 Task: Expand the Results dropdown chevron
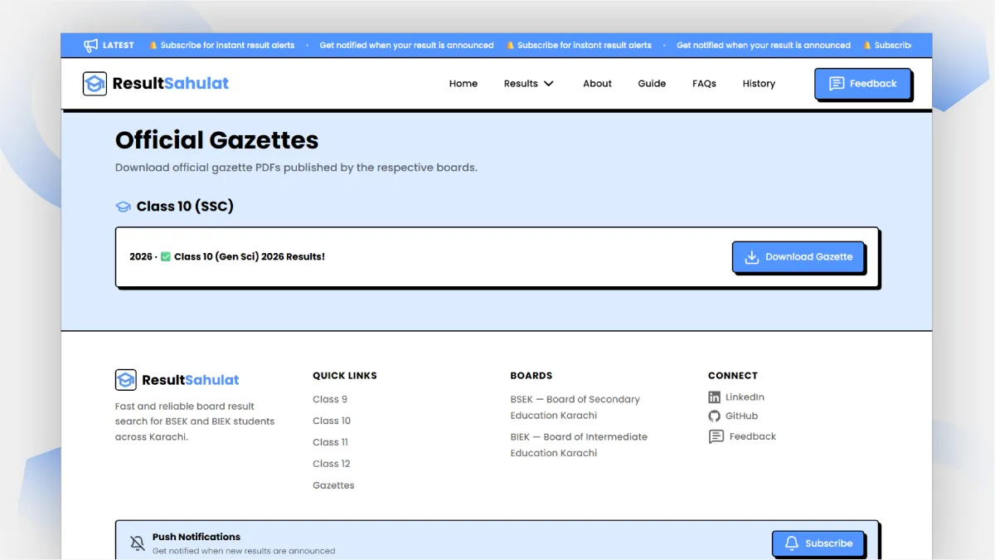549,84
